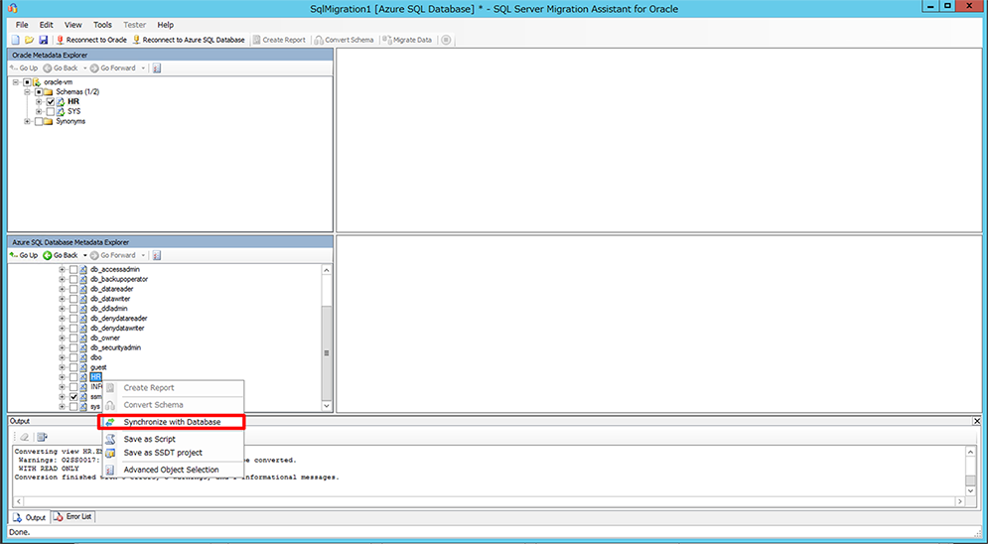The image size is (988, 544).
Task: Click the Oracle HR schema icon
Action: (61, 102)
